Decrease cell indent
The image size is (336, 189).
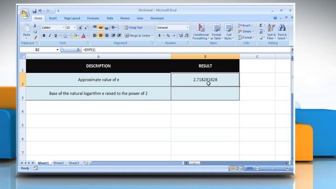coord(113,36)
